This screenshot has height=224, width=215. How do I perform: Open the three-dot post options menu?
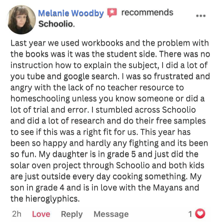click(200, 16)
